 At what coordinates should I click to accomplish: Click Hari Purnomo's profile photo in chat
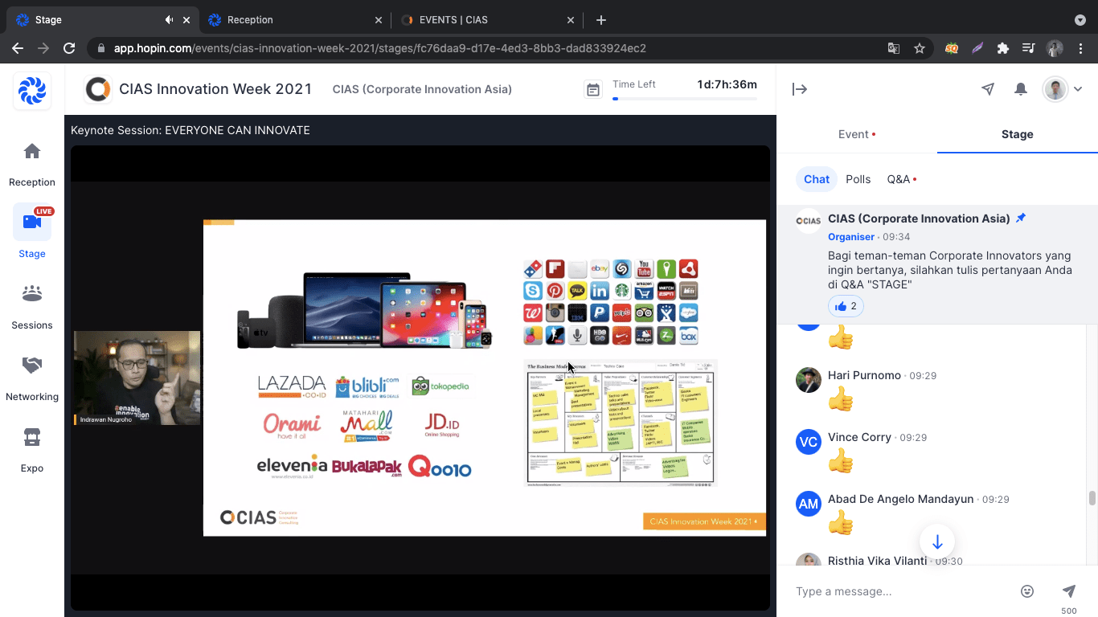(x=809, y=380)
